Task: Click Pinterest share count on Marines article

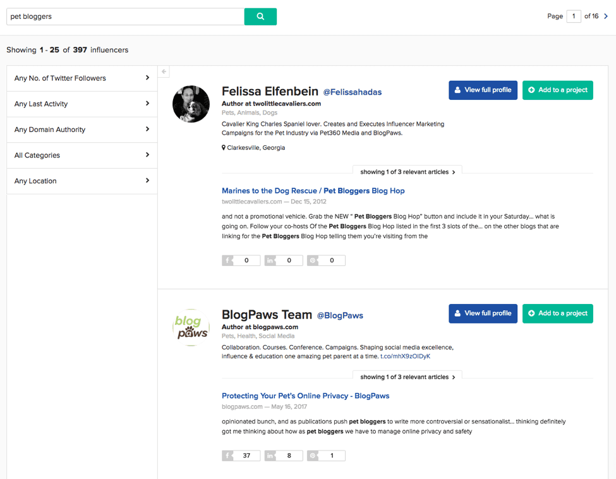Action: click(326, 260)
